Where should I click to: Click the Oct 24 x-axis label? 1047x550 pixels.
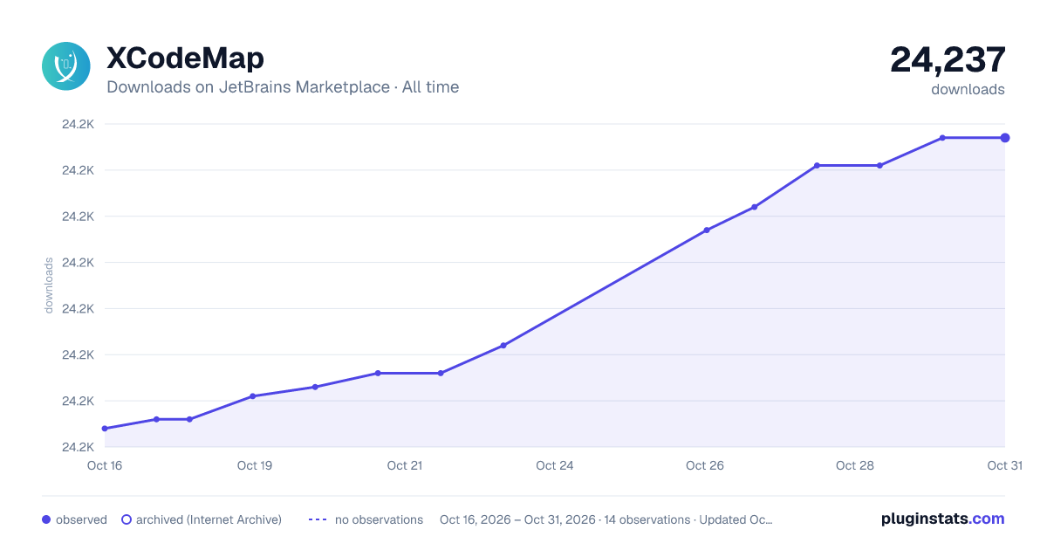pos(555,465)
